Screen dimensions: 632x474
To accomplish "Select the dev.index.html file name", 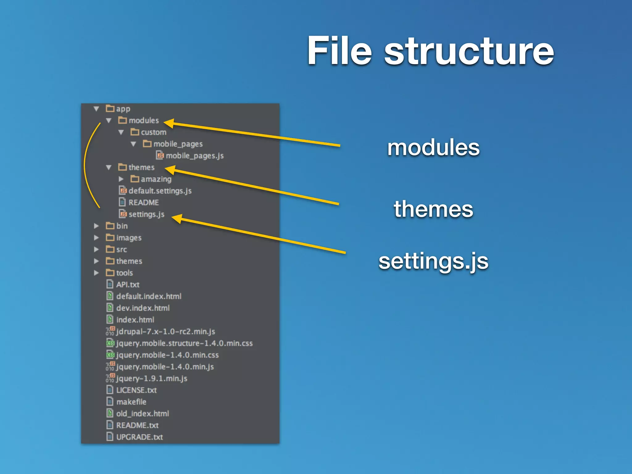I will 143,308.
